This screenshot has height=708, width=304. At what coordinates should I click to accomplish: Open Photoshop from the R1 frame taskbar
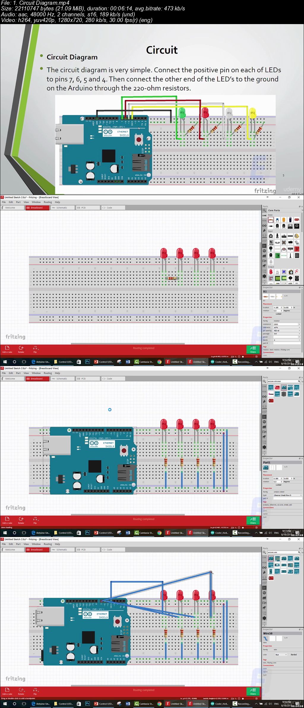tap(87, 362)
